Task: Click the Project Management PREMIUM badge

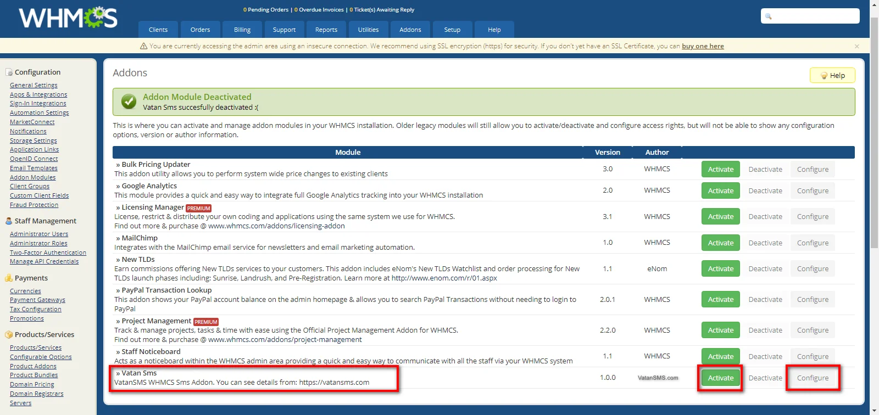Action: pyautogui.click(x=206, y=322)
